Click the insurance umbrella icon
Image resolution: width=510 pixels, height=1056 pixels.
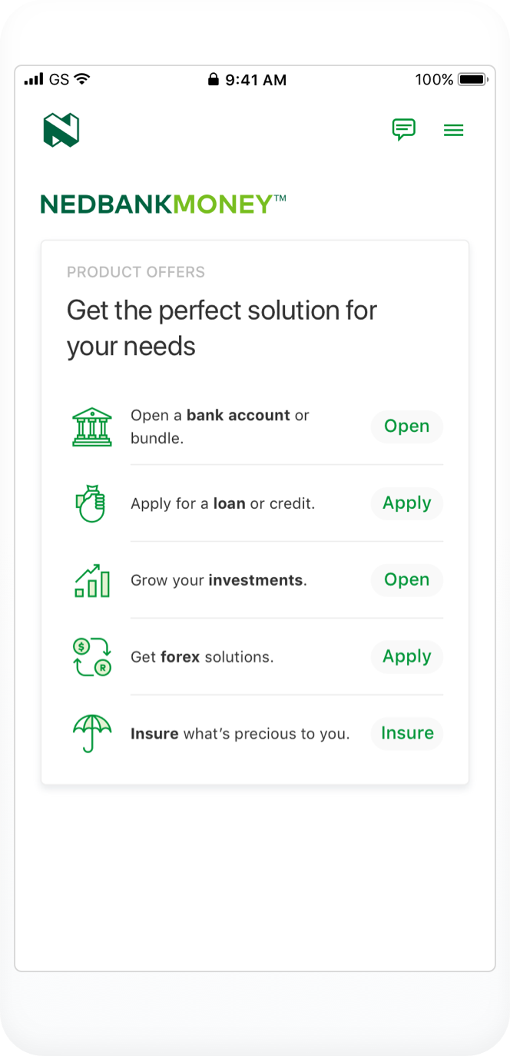[x=92, y=733]
